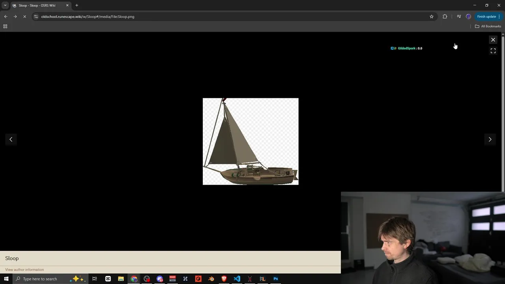Screen dimensions: 505x284
Task: Open Task View on the taskbar
Action: click(x=95, y=279)
